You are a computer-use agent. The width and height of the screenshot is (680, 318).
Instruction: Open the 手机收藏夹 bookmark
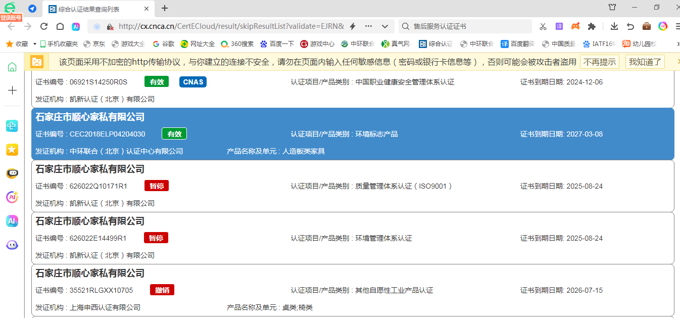pyautogui.click(x=59, y=44)
